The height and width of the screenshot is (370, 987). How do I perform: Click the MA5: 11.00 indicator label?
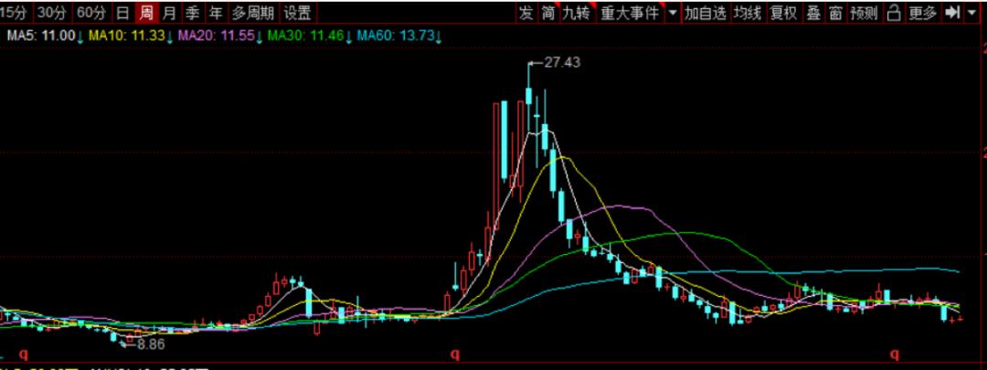tap(44, 37)
